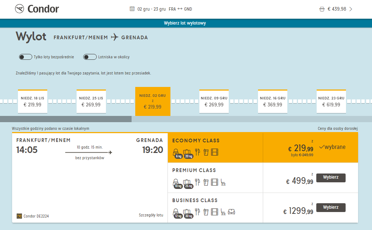This screenshot has width=372, height=230.
Task: Click the Business Class entertainment film icon
Action: tap(214, 212)
